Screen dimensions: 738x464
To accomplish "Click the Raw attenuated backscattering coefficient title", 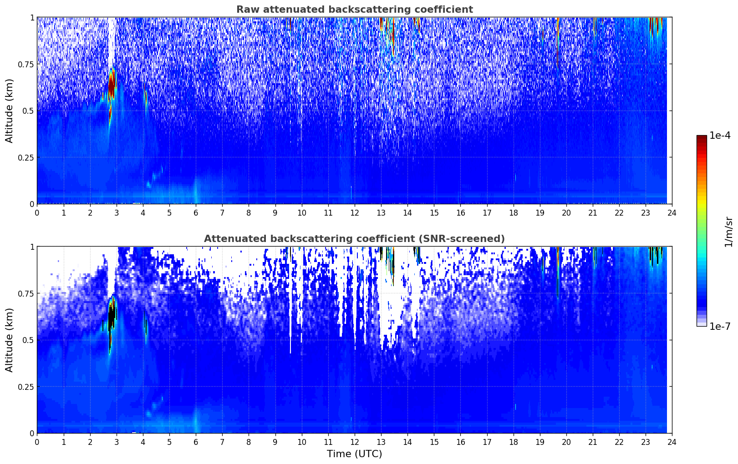I will [354, 10].
